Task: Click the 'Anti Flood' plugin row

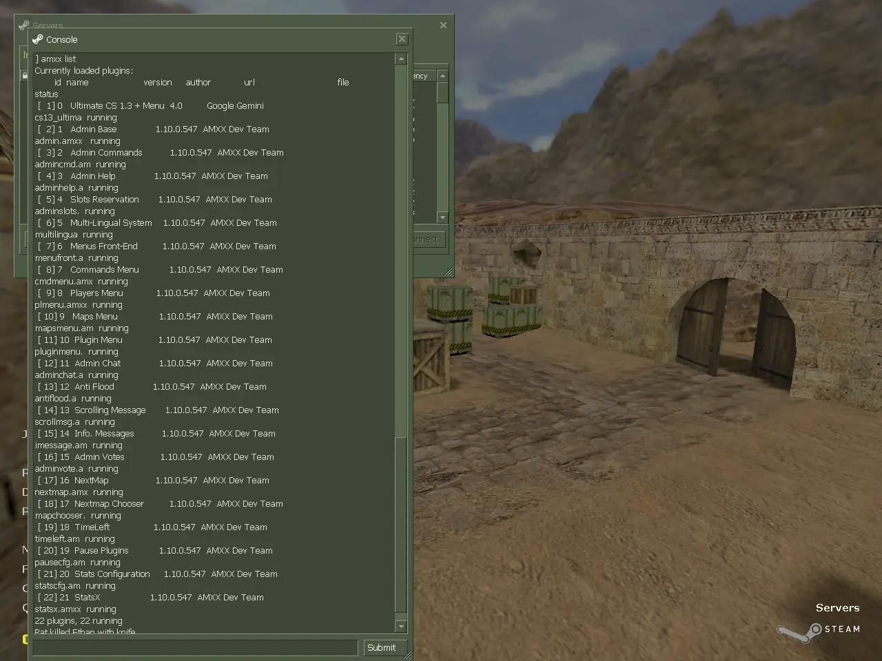Action: pos(152,387)
